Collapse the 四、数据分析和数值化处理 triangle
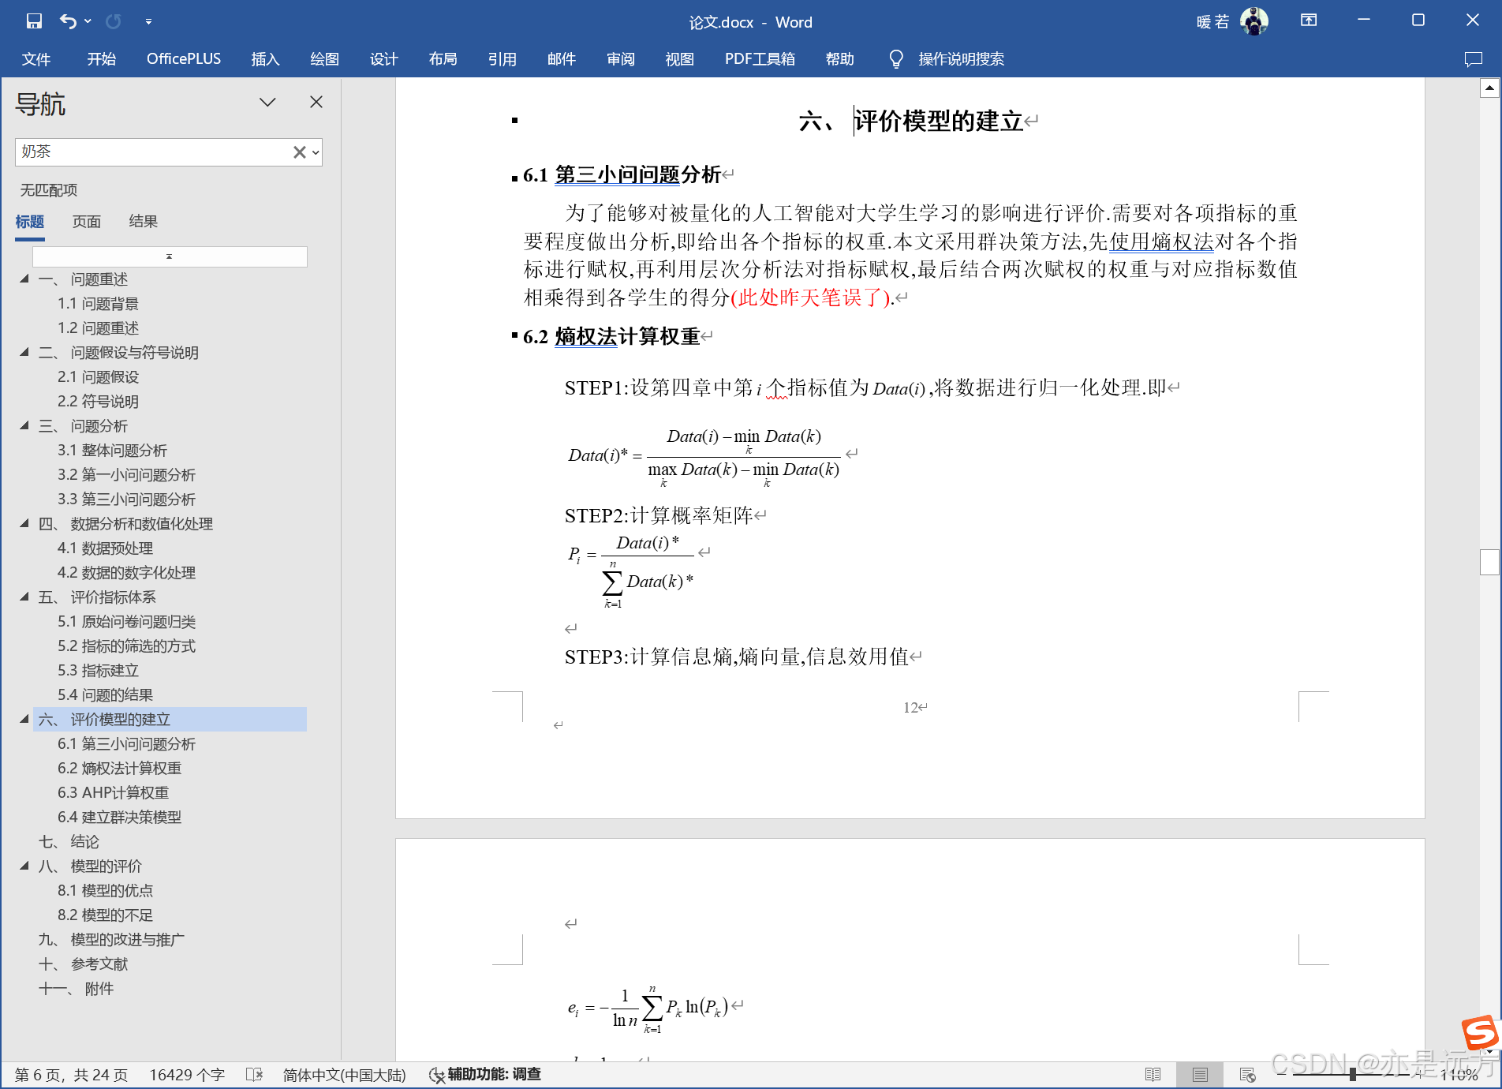Screen dimensions: 1502x1089 pos(24,523)
